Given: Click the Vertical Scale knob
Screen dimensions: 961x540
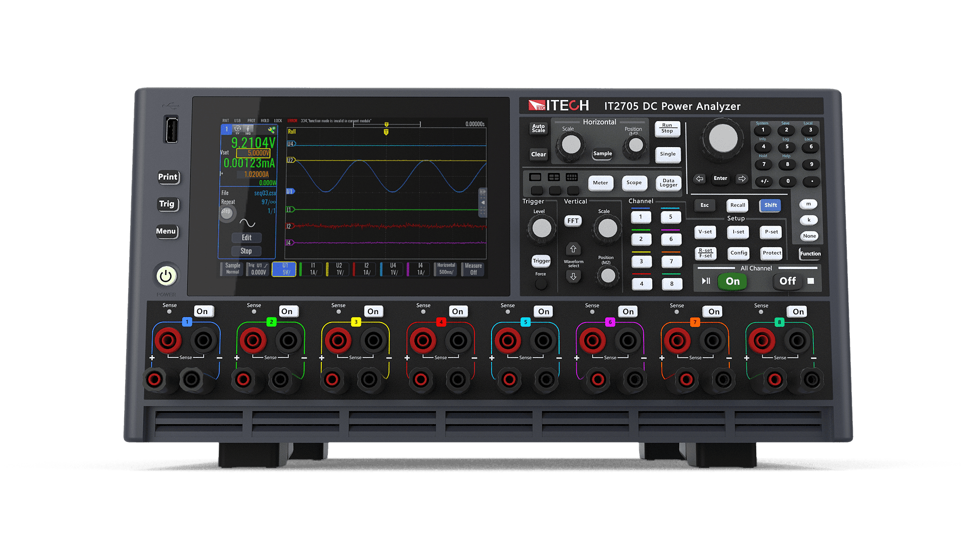Looking at the screenshot, I should coord(608,228).
